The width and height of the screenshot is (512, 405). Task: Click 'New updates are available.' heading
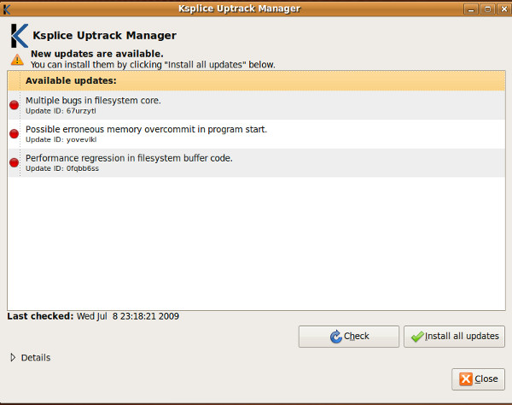(x=97, y=54)
